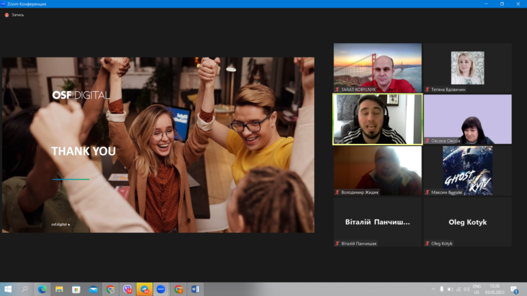Image resolution: width=527 pixels, height=296 pixels.
Task: Click the red recording indicator icon
Action: click(7, 14)
